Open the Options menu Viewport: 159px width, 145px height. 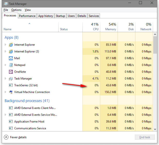16,10
